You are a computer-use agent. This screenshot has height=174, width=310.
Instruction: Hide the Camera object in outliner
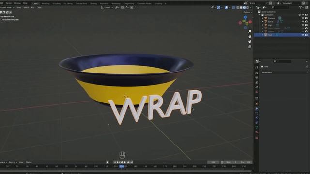(303, 18)
